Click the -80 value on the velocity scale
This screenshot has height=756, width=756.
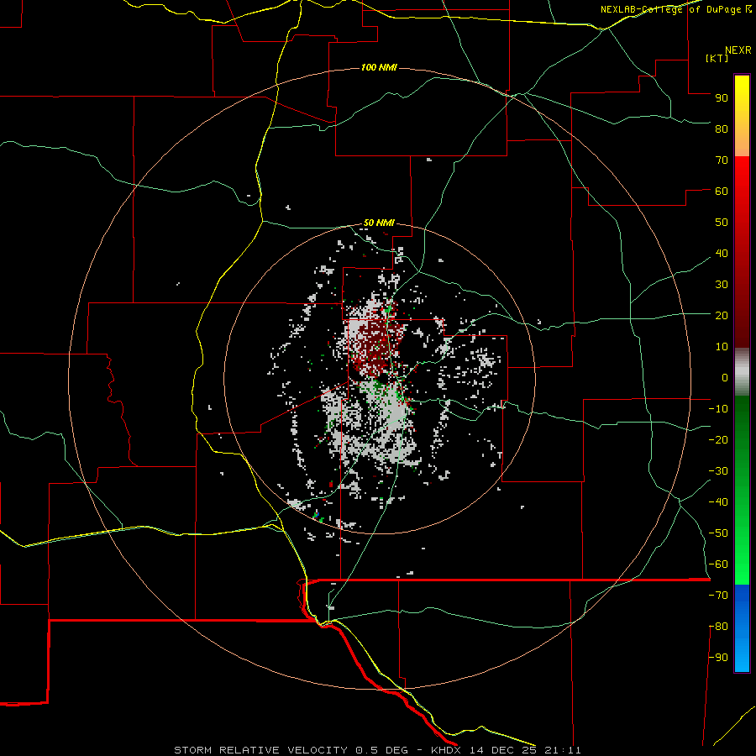click(718, 627)
